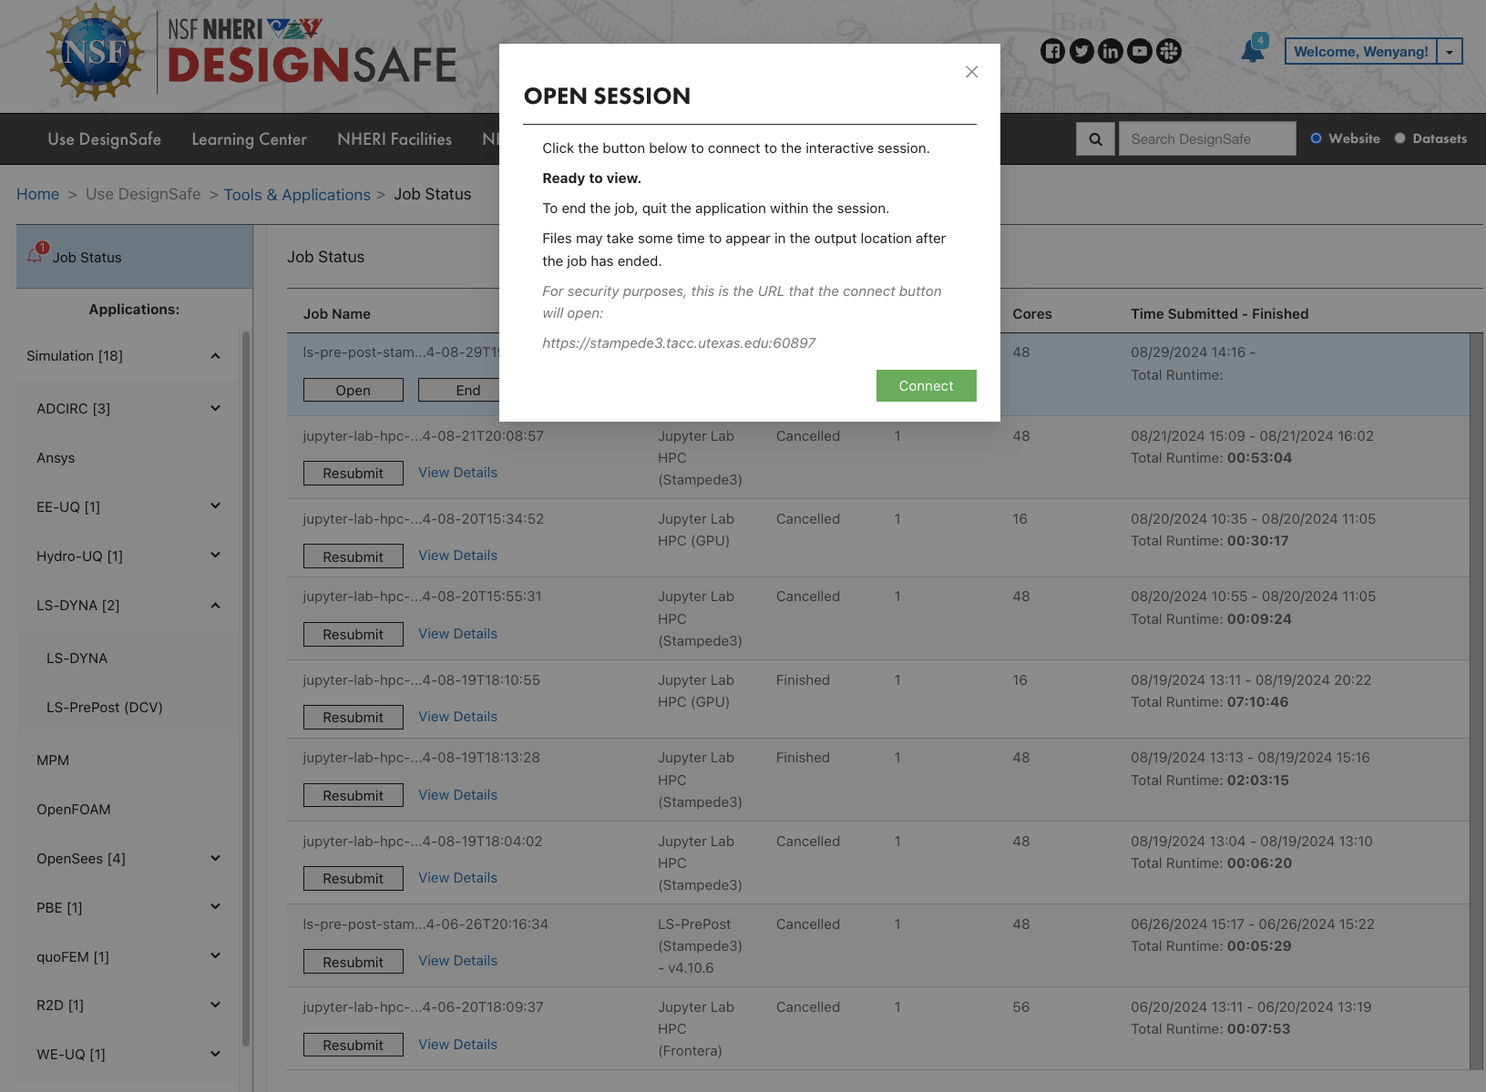Screen dimensions: 1486x1092
Task: Click the magnifying glass search button
Action: pyautogui.click(x=1095, y=139)
